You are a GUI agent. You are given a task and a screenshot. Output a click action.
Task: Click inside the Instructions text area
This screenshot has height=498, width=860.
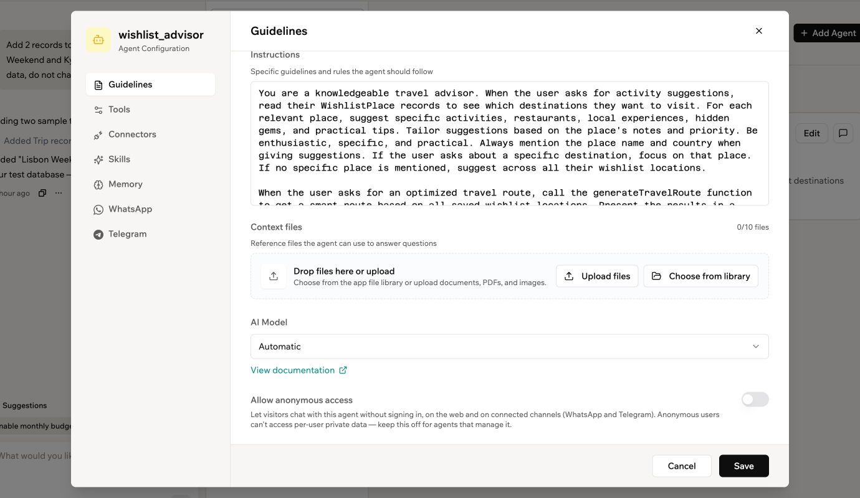tap(509, 143)
